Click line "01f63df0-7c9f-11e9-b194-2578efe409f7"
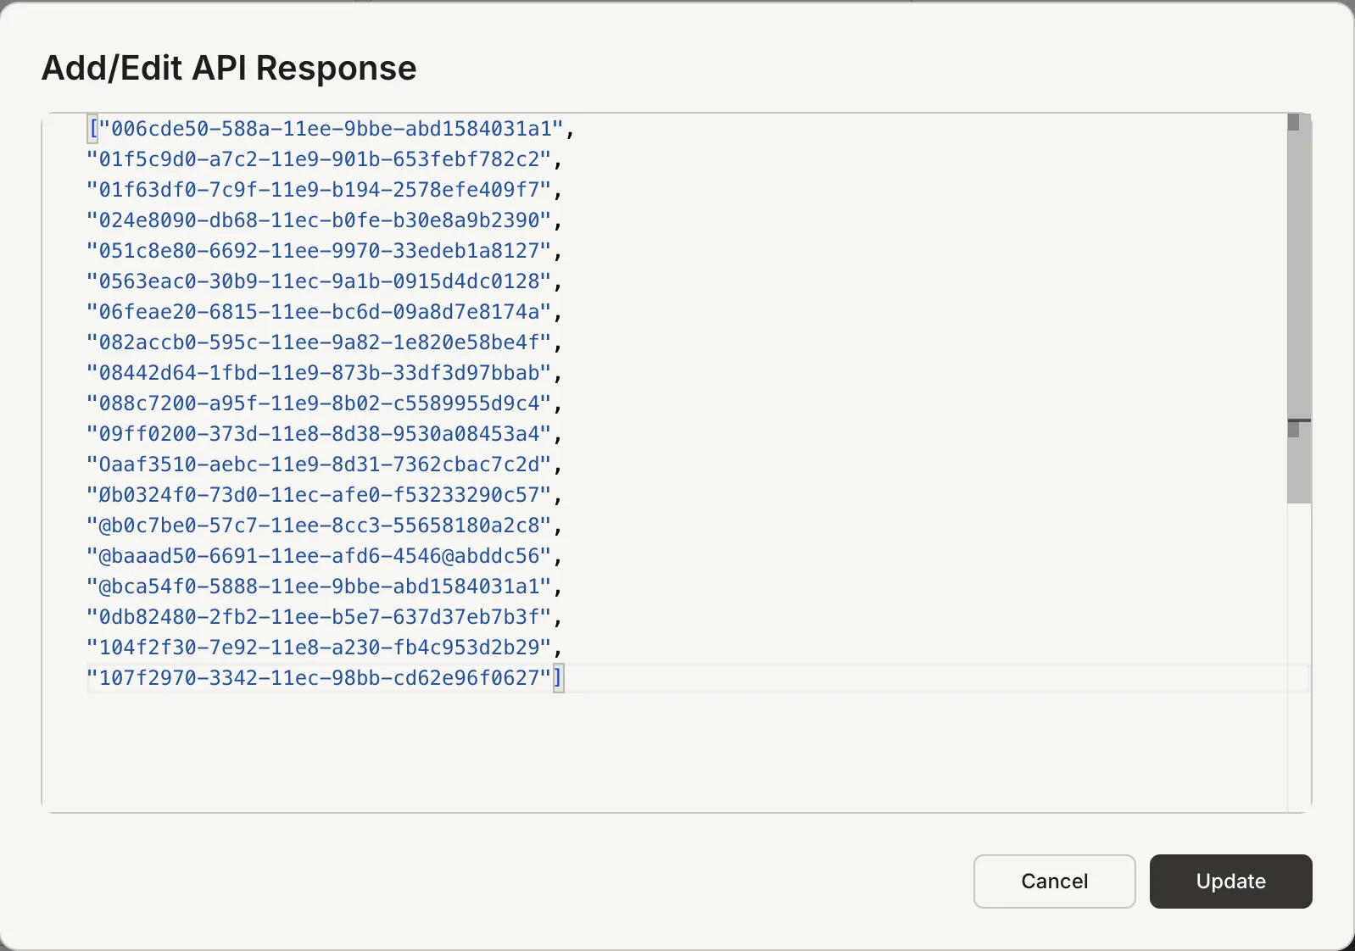This screenshot has height=951, width=1355. click(325, 190)
